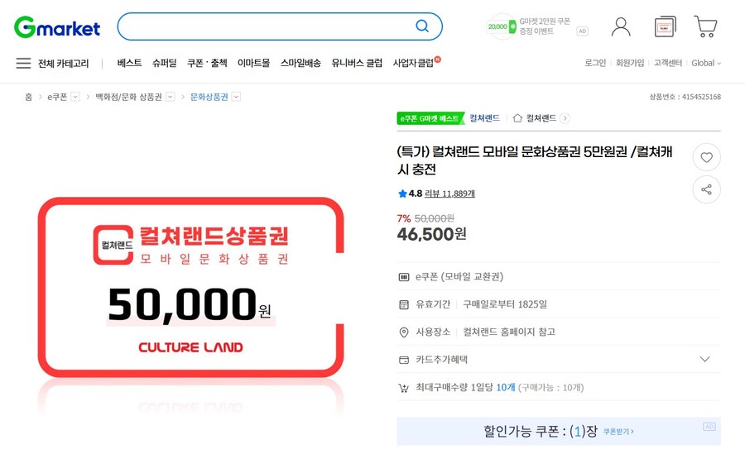Click the e쿠폰 (모바일 교환권) info row
This screenshot has height=459, width=745.
pos(559,277)
